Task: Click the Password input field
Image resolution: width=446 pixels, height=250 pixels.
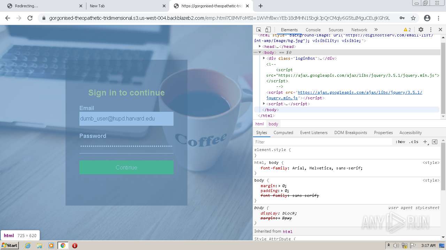Action: coord(126,147)
